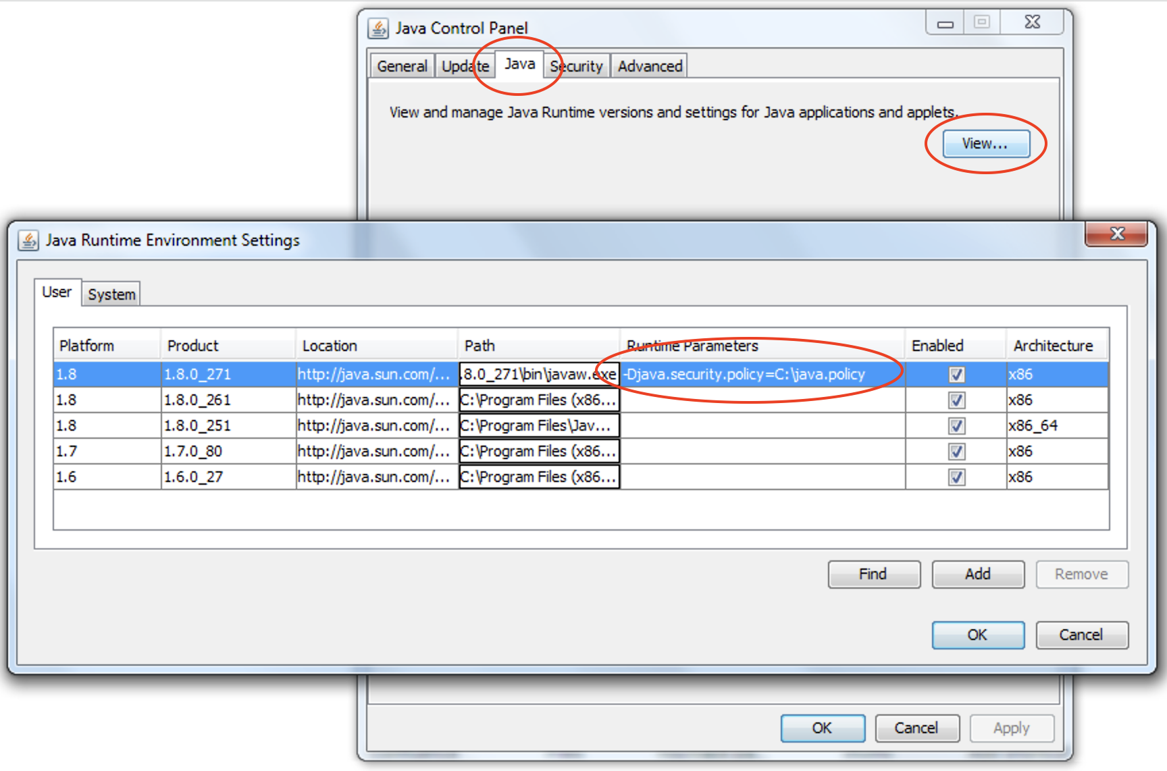Click the Architecture column header
Screen dimensions: 1167x771
coord(1053,346)
